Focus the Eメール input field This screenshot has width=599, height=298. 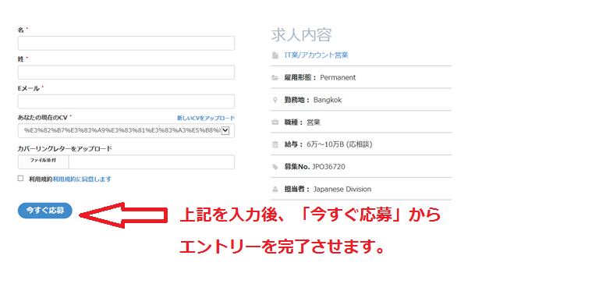pos(126,101)
